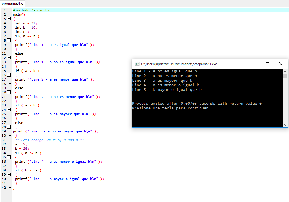The height and width of the screenshot is (202, 289).
Task: Collapse the code fold at line 28
Action: coord(9,127)
